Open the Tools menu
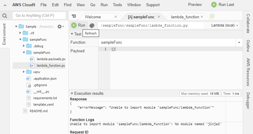This screenshot has width=253, height=134. [117, 5]
